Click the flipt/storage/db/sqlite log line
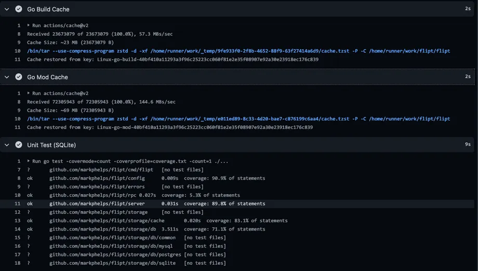 [x=126, y=263]
